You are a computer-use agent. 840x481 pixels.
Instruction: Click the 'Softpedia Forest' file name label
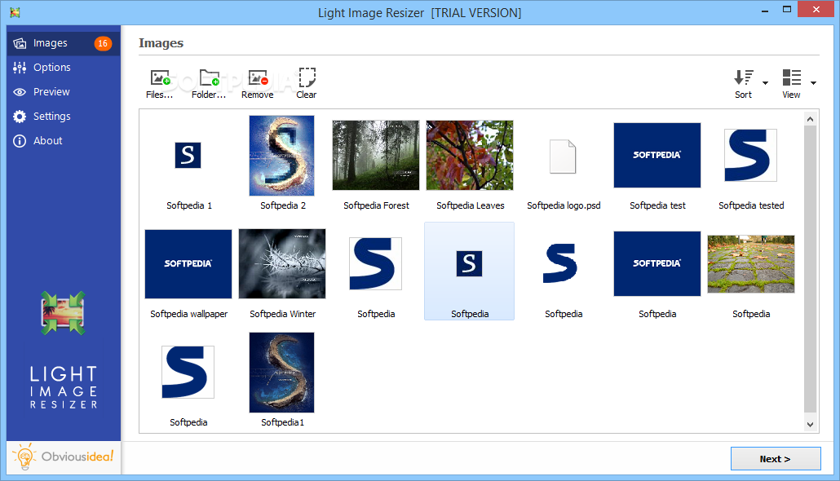(376, 205)
